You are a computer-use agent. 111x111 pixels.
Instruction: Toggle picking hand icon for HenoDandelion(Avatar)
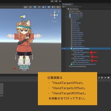(x=65, y=49)
